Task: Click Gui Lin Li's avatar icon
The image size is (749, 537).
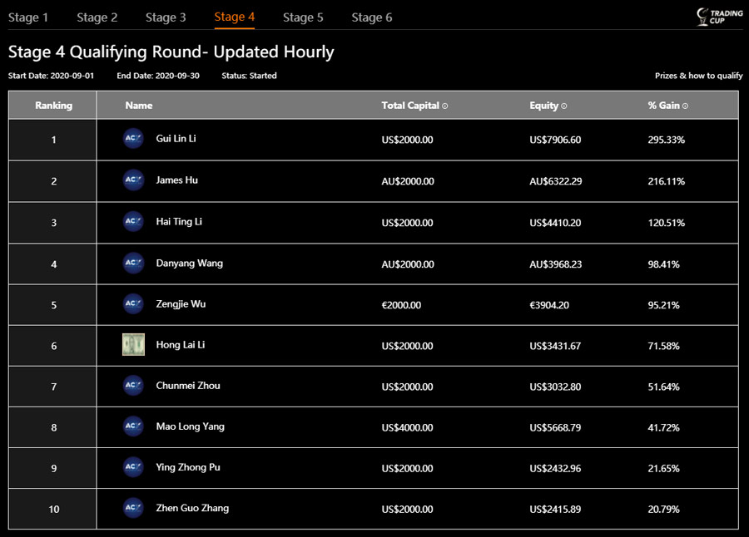Action: [x=133, y=139]
